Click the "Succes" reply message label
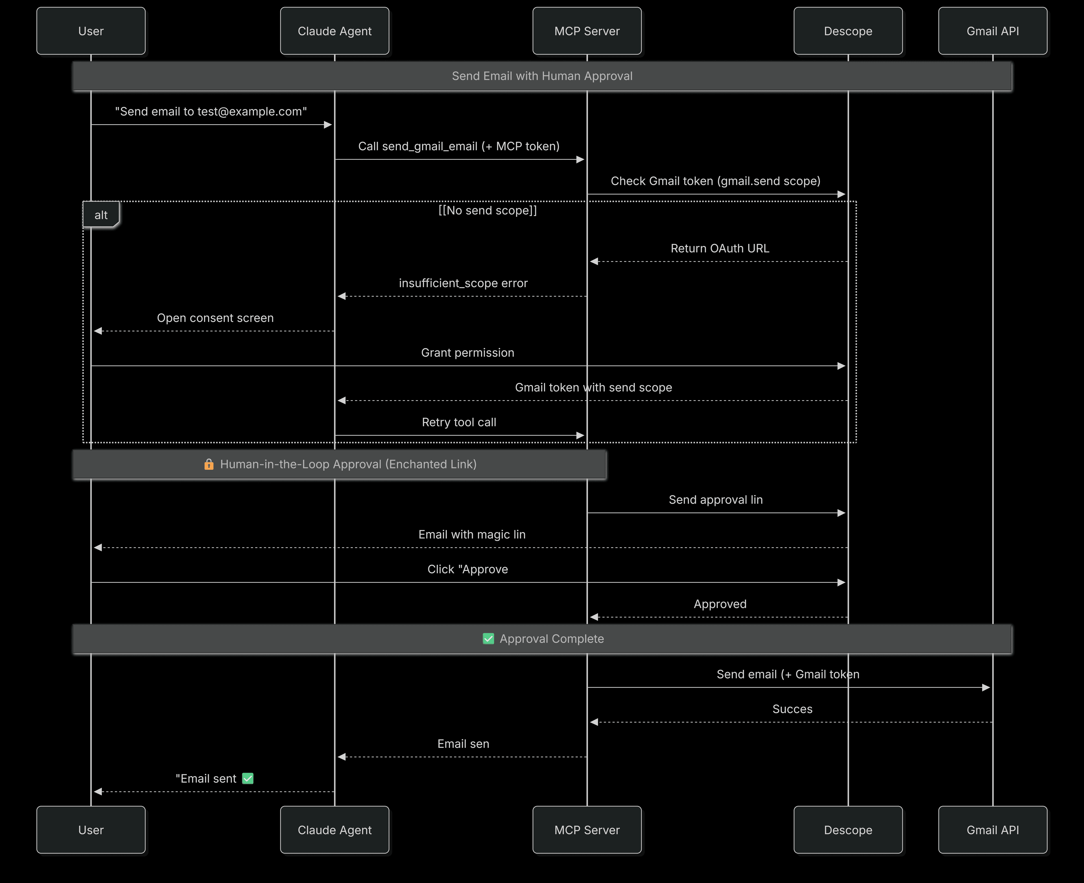The height and width of the screenshot is (883, 1084). 792,709
